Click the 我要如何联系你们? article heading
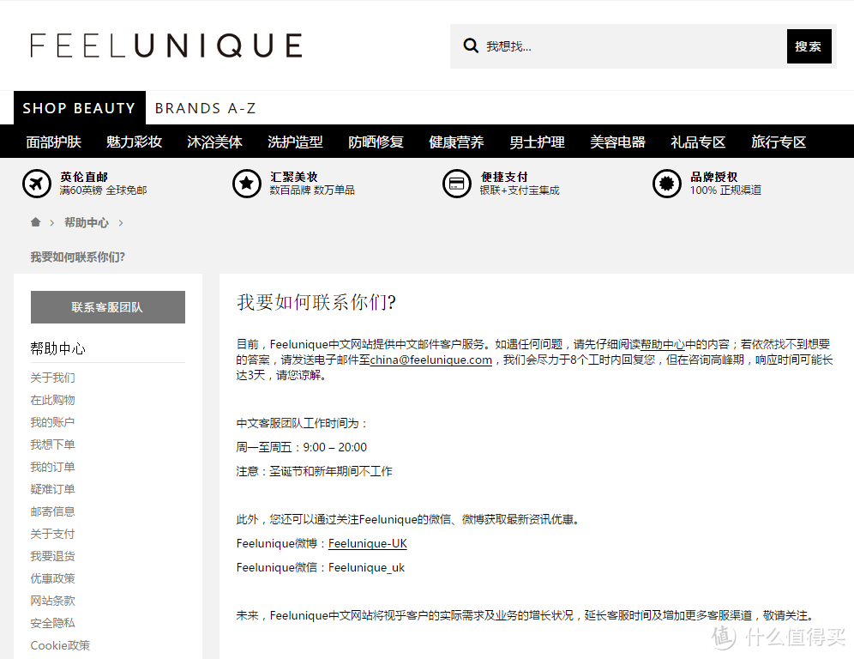The image size is (854, 659). pyautogui.click(x=316, y=301)
